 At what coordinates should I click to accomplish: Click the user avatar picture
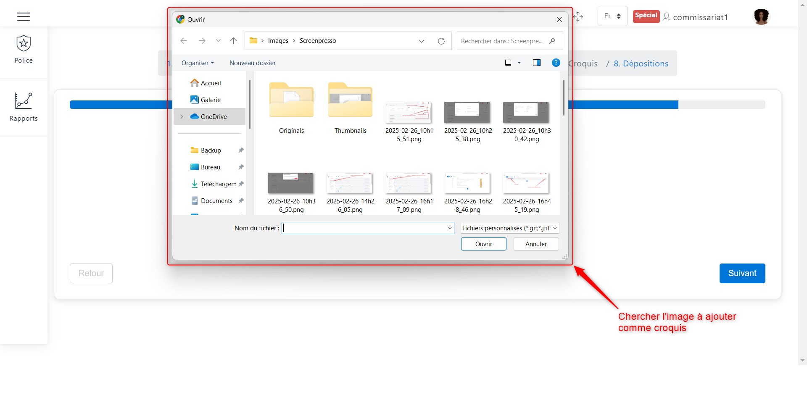761,16
